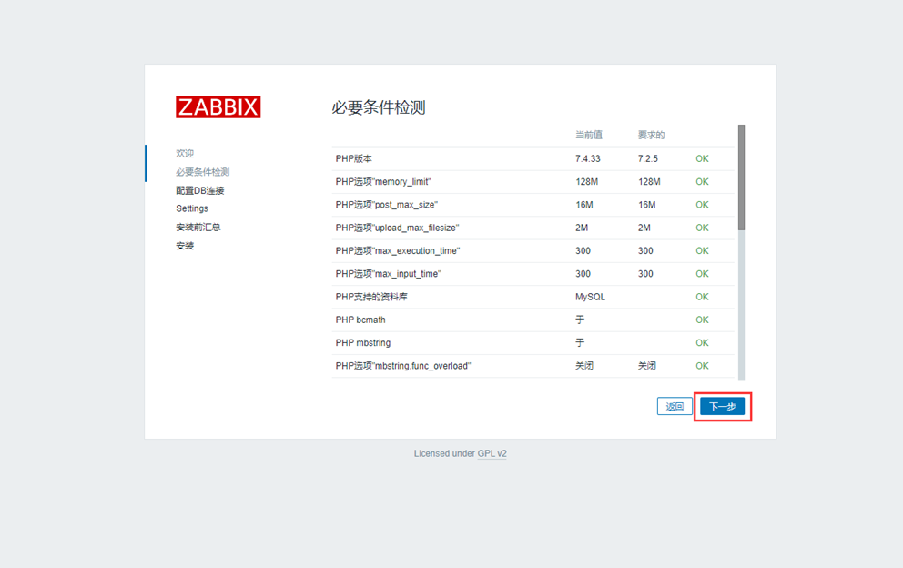Click OK status in max_execution_time row
The image size is (903, 568).
coord(702,251)
